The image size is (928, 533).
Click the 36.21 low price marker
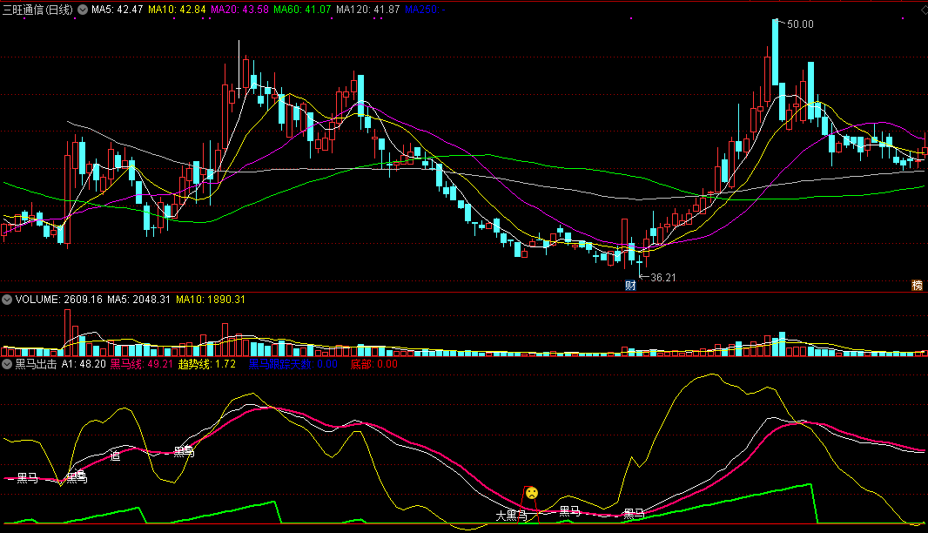coord(662,277)
